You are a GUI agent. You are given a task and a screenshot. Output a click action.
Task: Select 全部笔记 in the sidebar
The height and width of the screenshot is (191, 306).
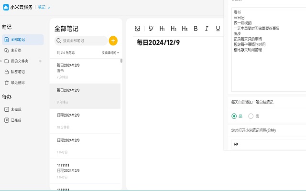click(x=23, y=40)
